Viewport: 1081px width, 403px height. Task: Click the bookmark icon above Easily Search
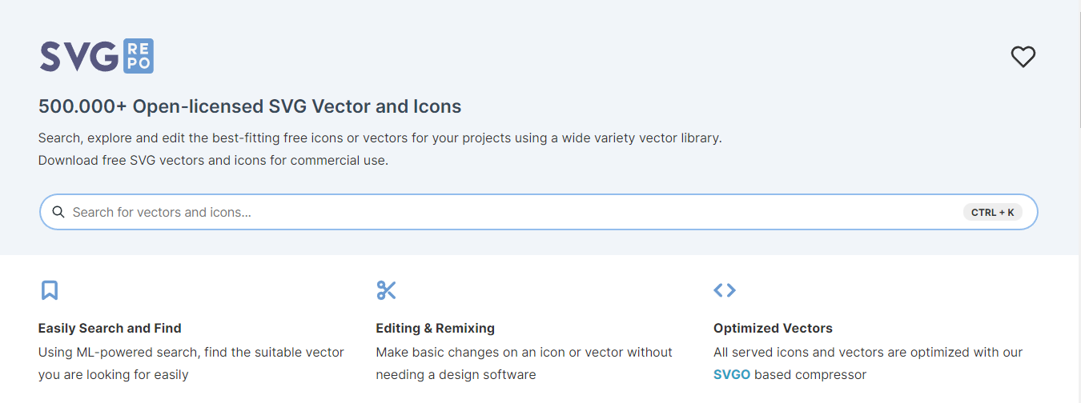[50, 290]
